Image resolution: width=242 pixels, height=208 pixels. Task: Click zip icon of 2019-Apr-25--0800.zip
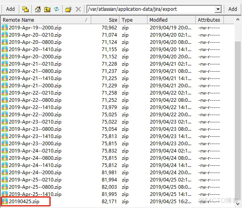coord(5,187)
